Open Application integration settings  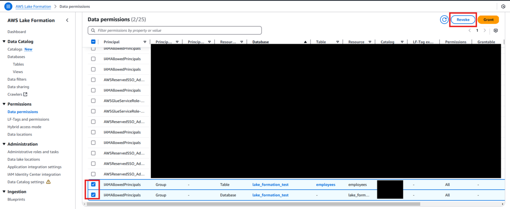pos(34,167)
